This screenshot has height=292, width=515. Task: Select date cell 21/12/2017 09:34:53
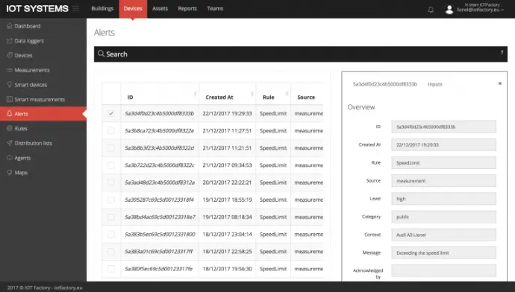tap(227, 165)
